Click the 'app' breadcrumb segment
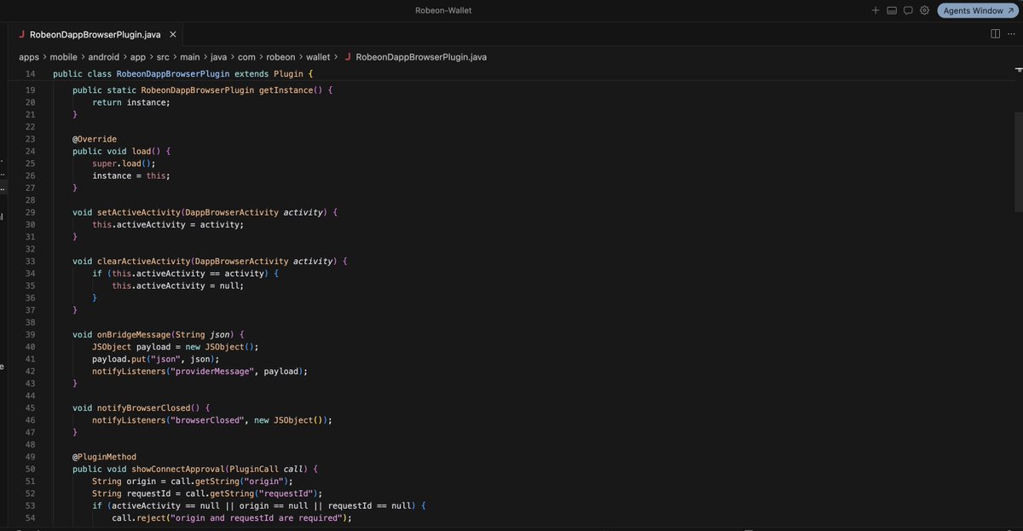The image size is (1023, 531). tap(138, 57)
